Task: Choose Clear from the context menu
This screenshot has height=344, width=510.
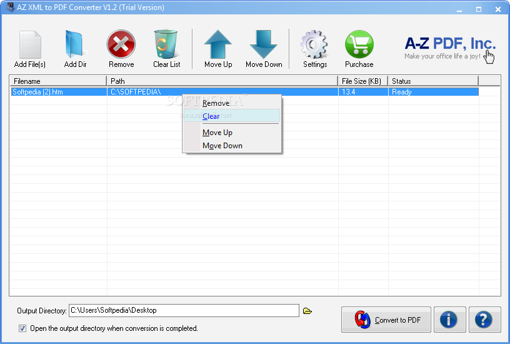Action: [x=232, y=116]
